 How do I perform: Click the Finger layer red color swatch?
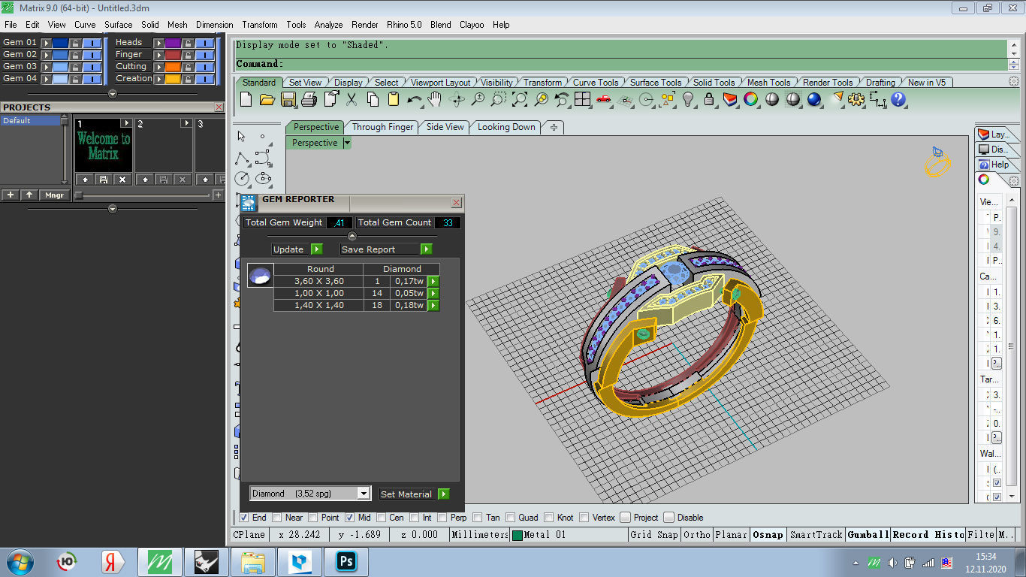point(173,55)
